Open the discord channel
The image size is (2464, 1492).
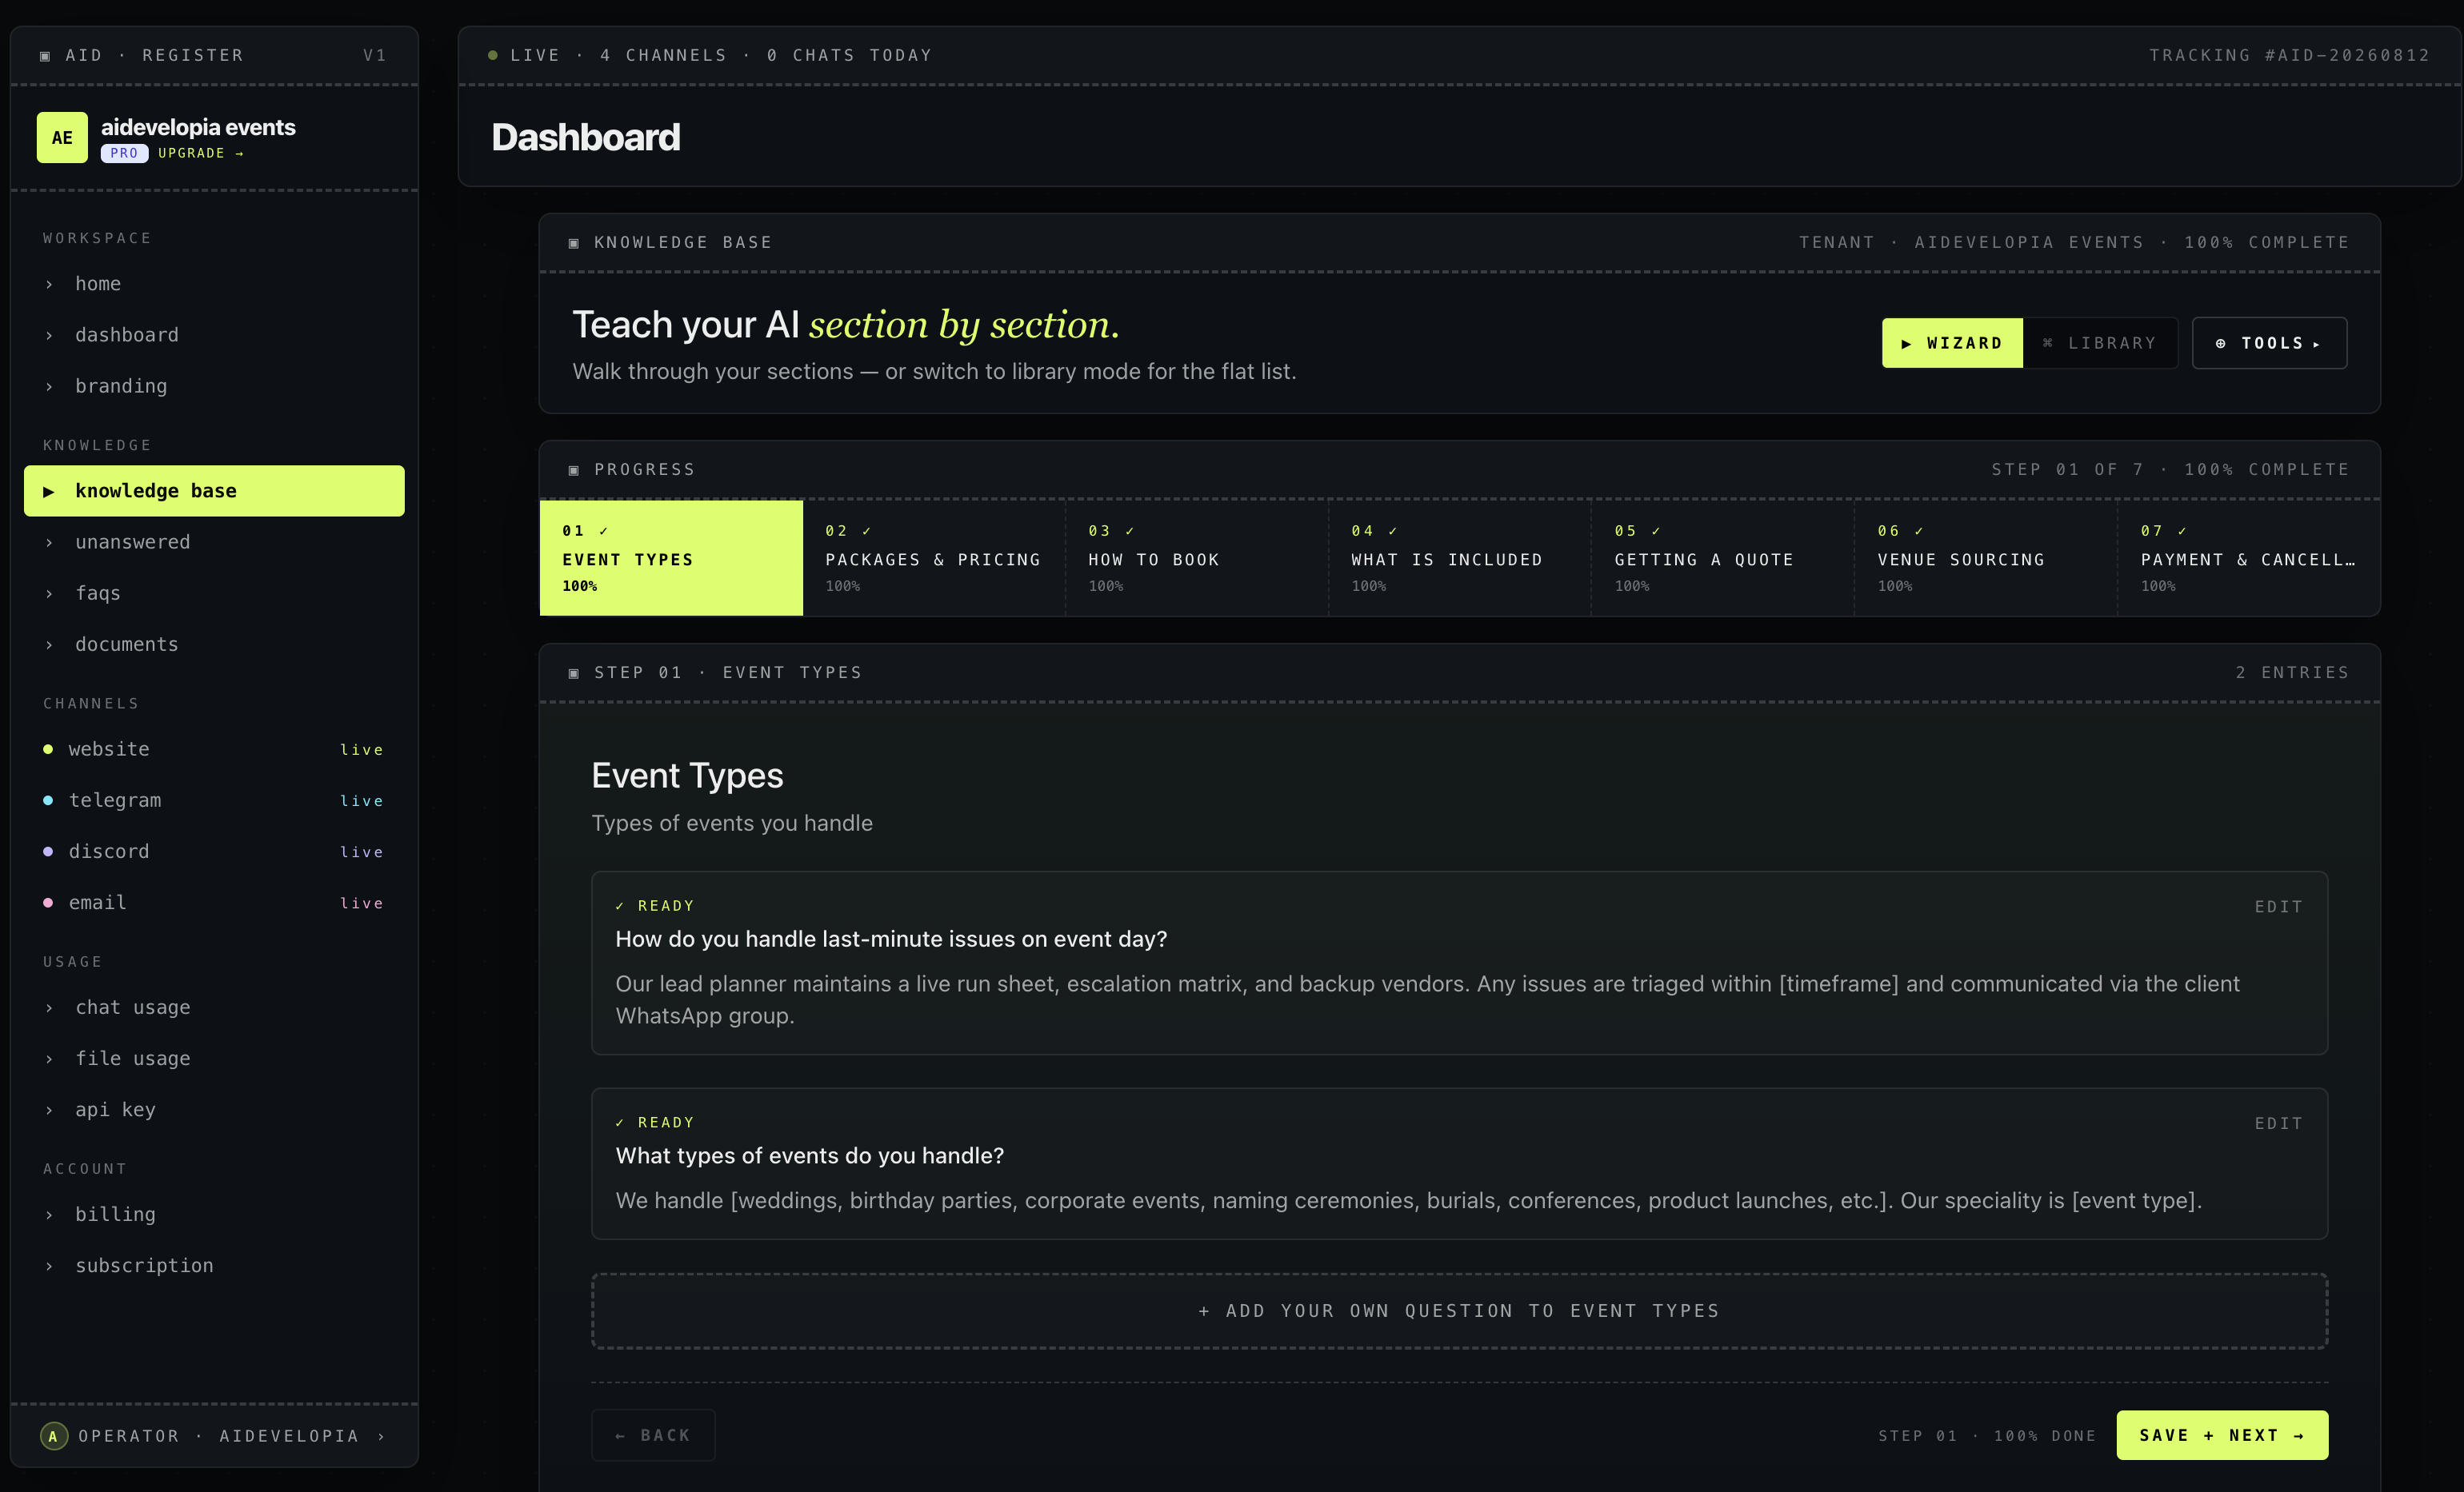click(214, 852)
